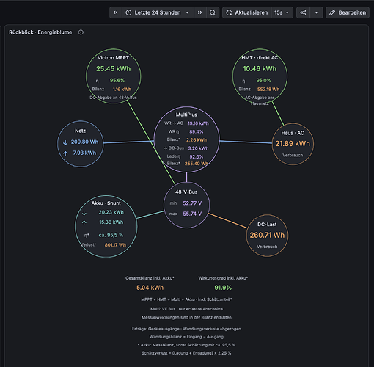374x367 pixels.
Task: Click the 'Akku · Shunt' node title
Action: point(106,203)
